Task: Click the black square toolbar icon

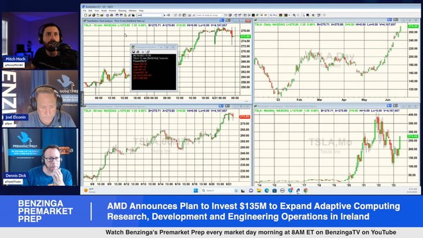Action: (x=253, y=15)
